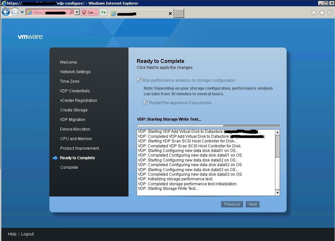335x241 pixels.
Task: Click the browser Back arrow button
Action: click(x=6, y=12)
